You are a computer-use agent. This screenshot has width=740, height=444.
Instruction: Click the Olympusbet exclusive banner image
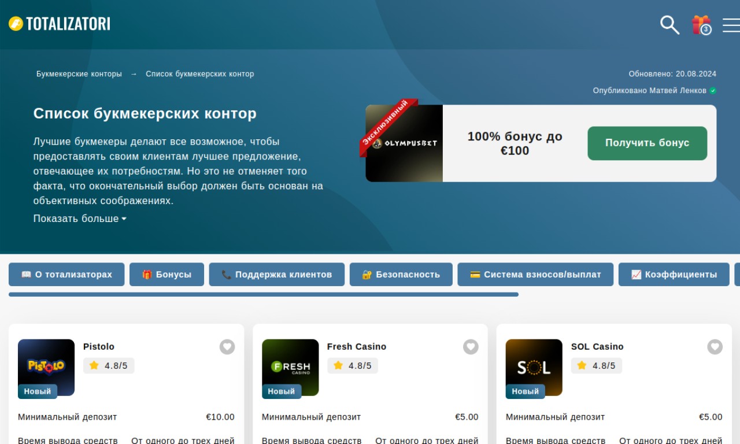(404, 143)
